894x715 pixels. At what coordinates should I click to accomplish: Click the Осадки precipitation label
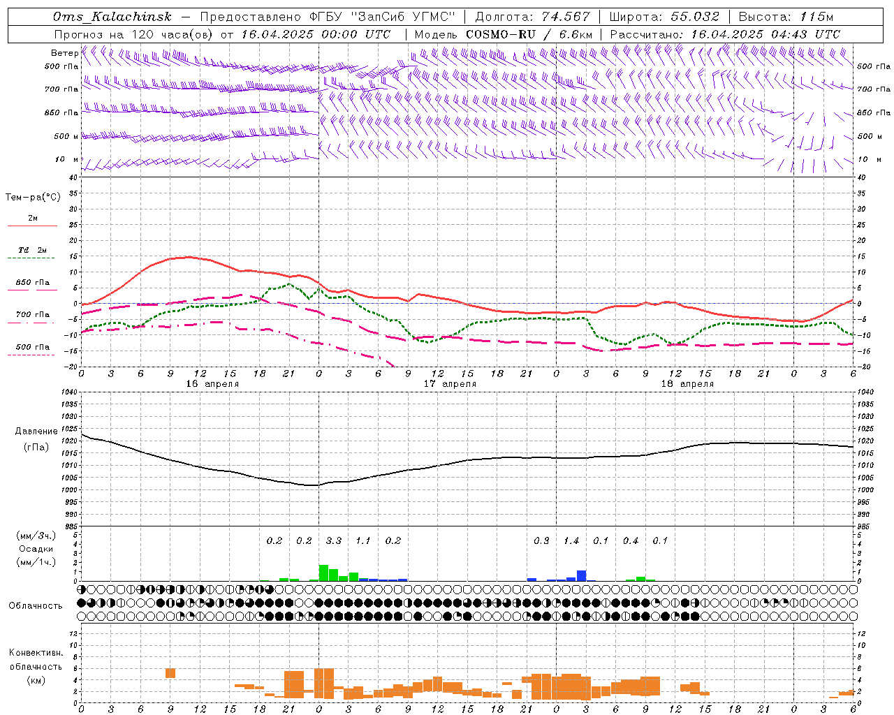point(36,549)
